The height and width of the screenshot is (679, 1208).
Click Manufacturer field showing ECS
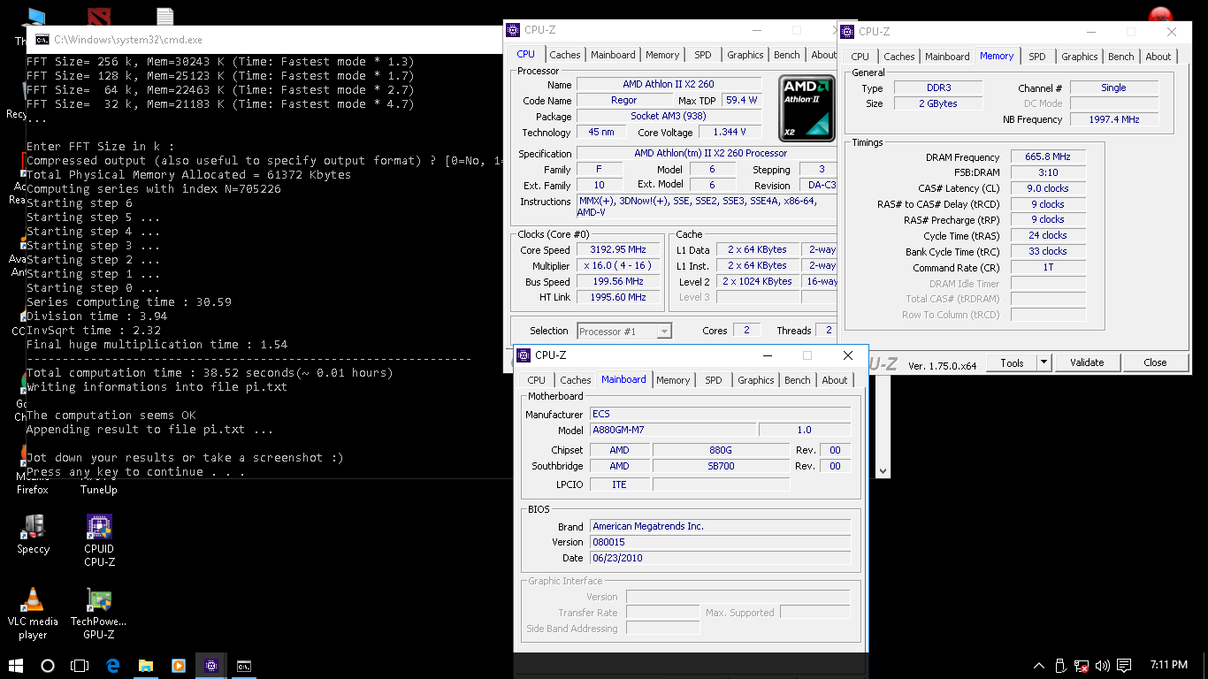[720, 414]
